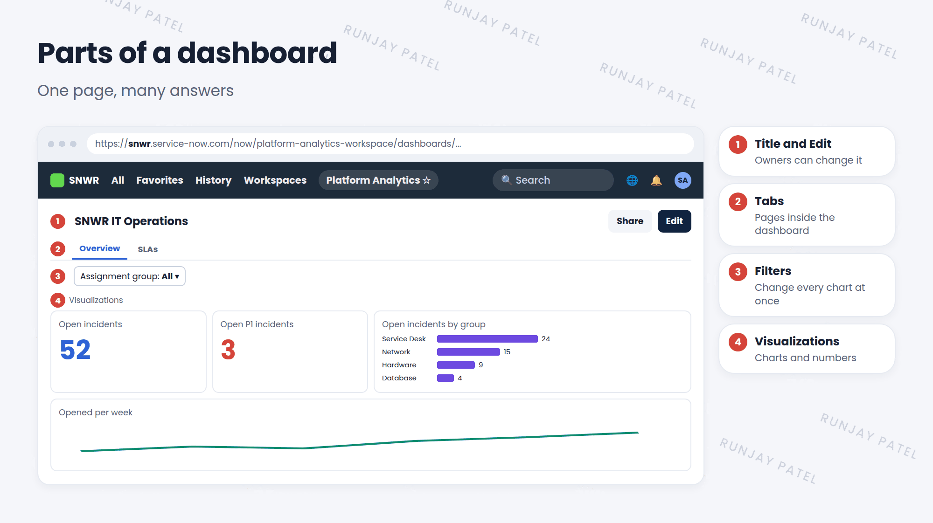Click the Open incidents by group heading

click(x=433, y=324)
